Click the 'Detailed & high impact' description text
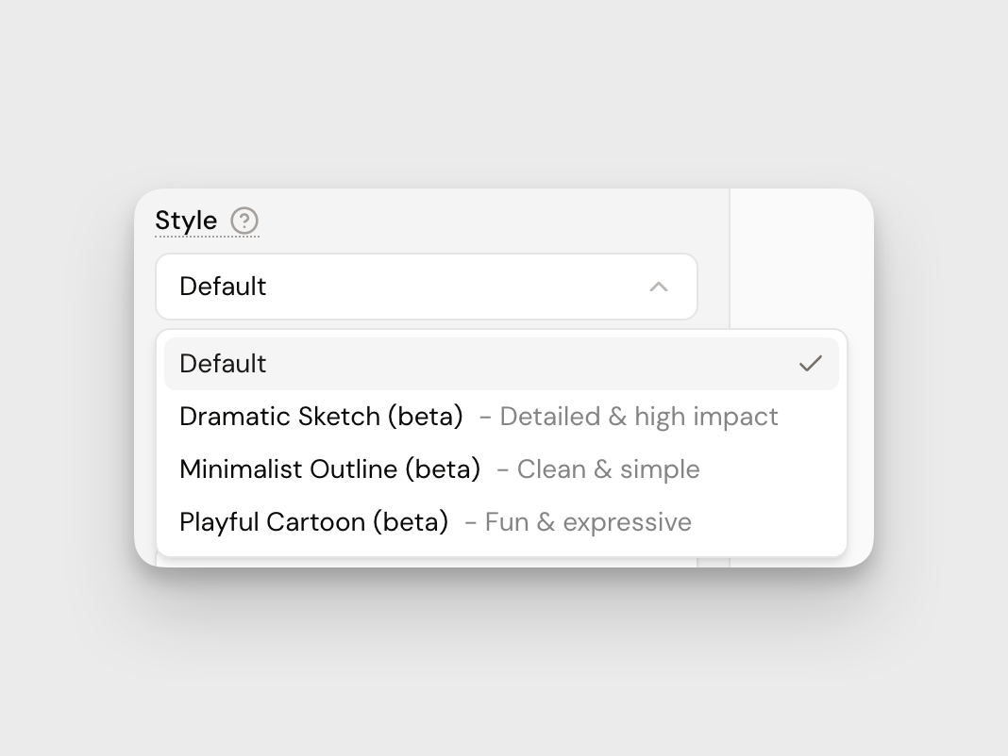The height and width of the screenshot is (756, 1008). [638, 417]
